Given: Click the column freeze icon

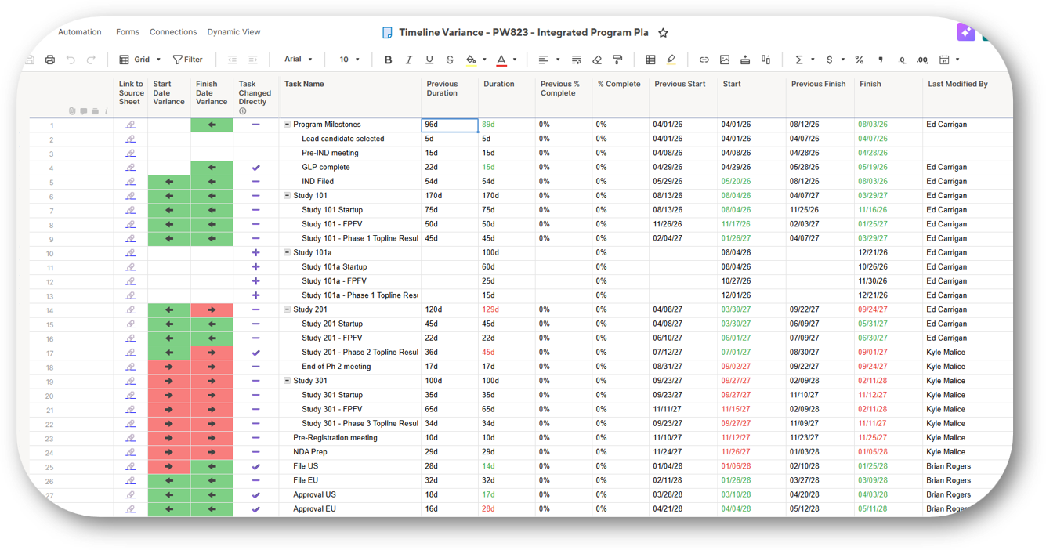Looking at the screenshot, I should [765, 60].
